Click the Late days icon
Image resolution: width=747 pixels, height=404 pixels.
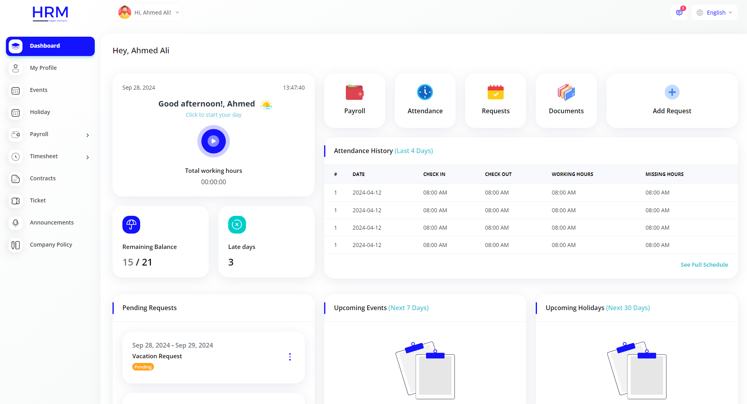(x=237, y=224)
